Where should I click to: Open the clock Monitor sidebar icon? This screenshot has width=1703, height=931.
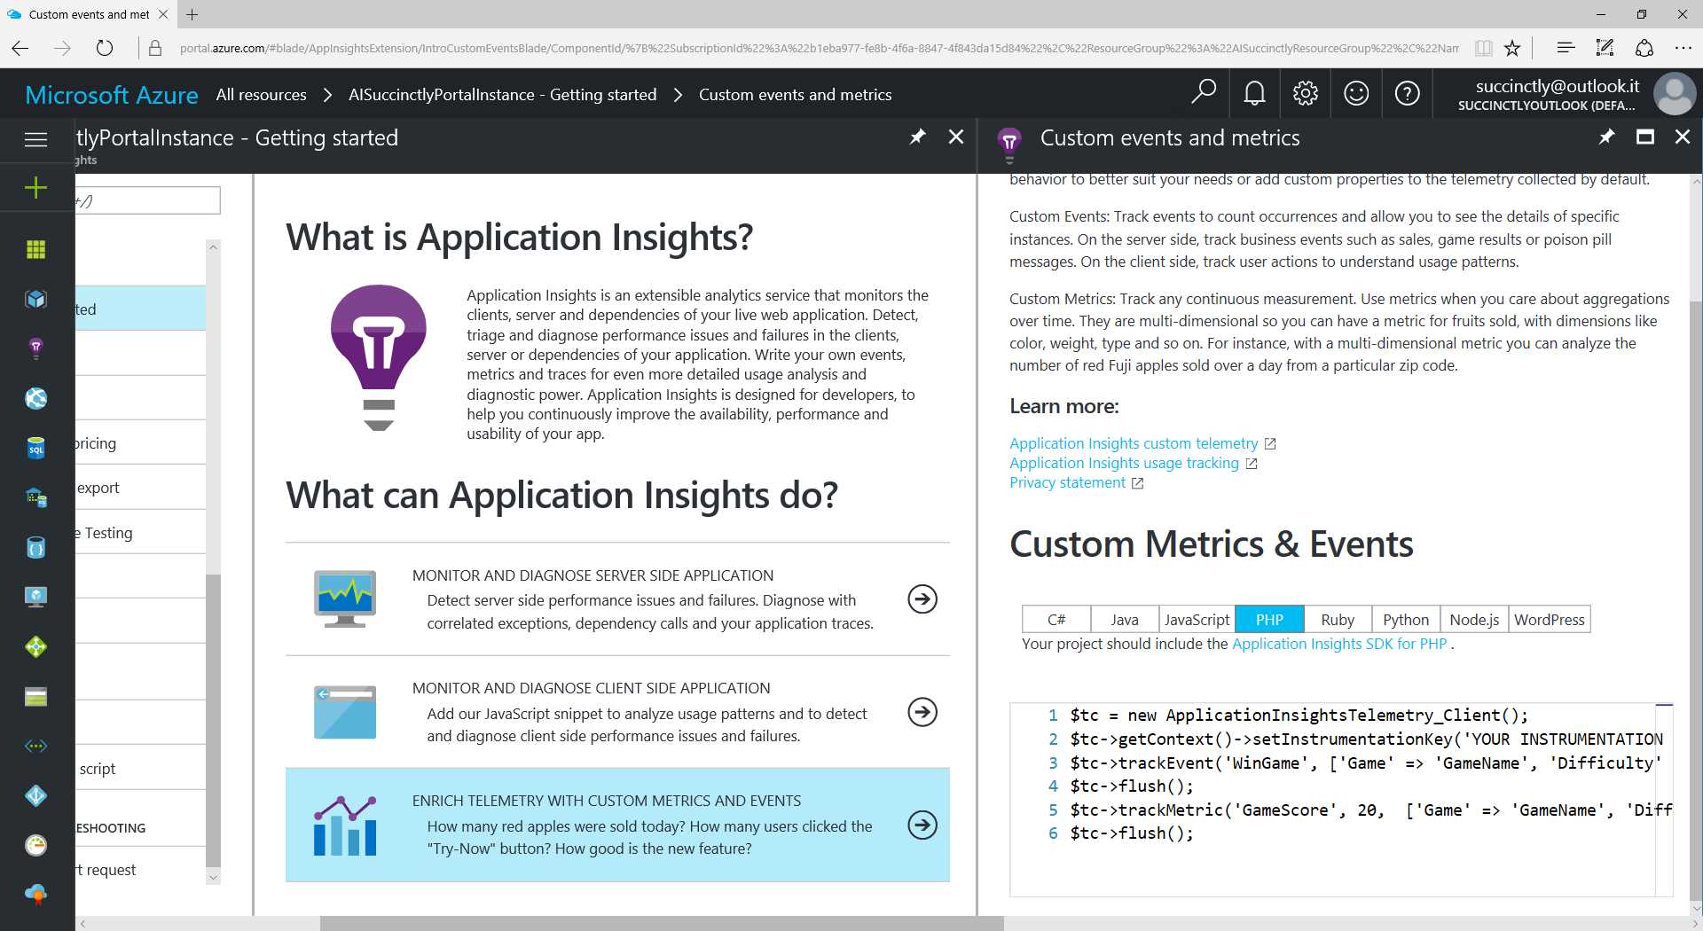pyautogui.click(x=35, y=845)
